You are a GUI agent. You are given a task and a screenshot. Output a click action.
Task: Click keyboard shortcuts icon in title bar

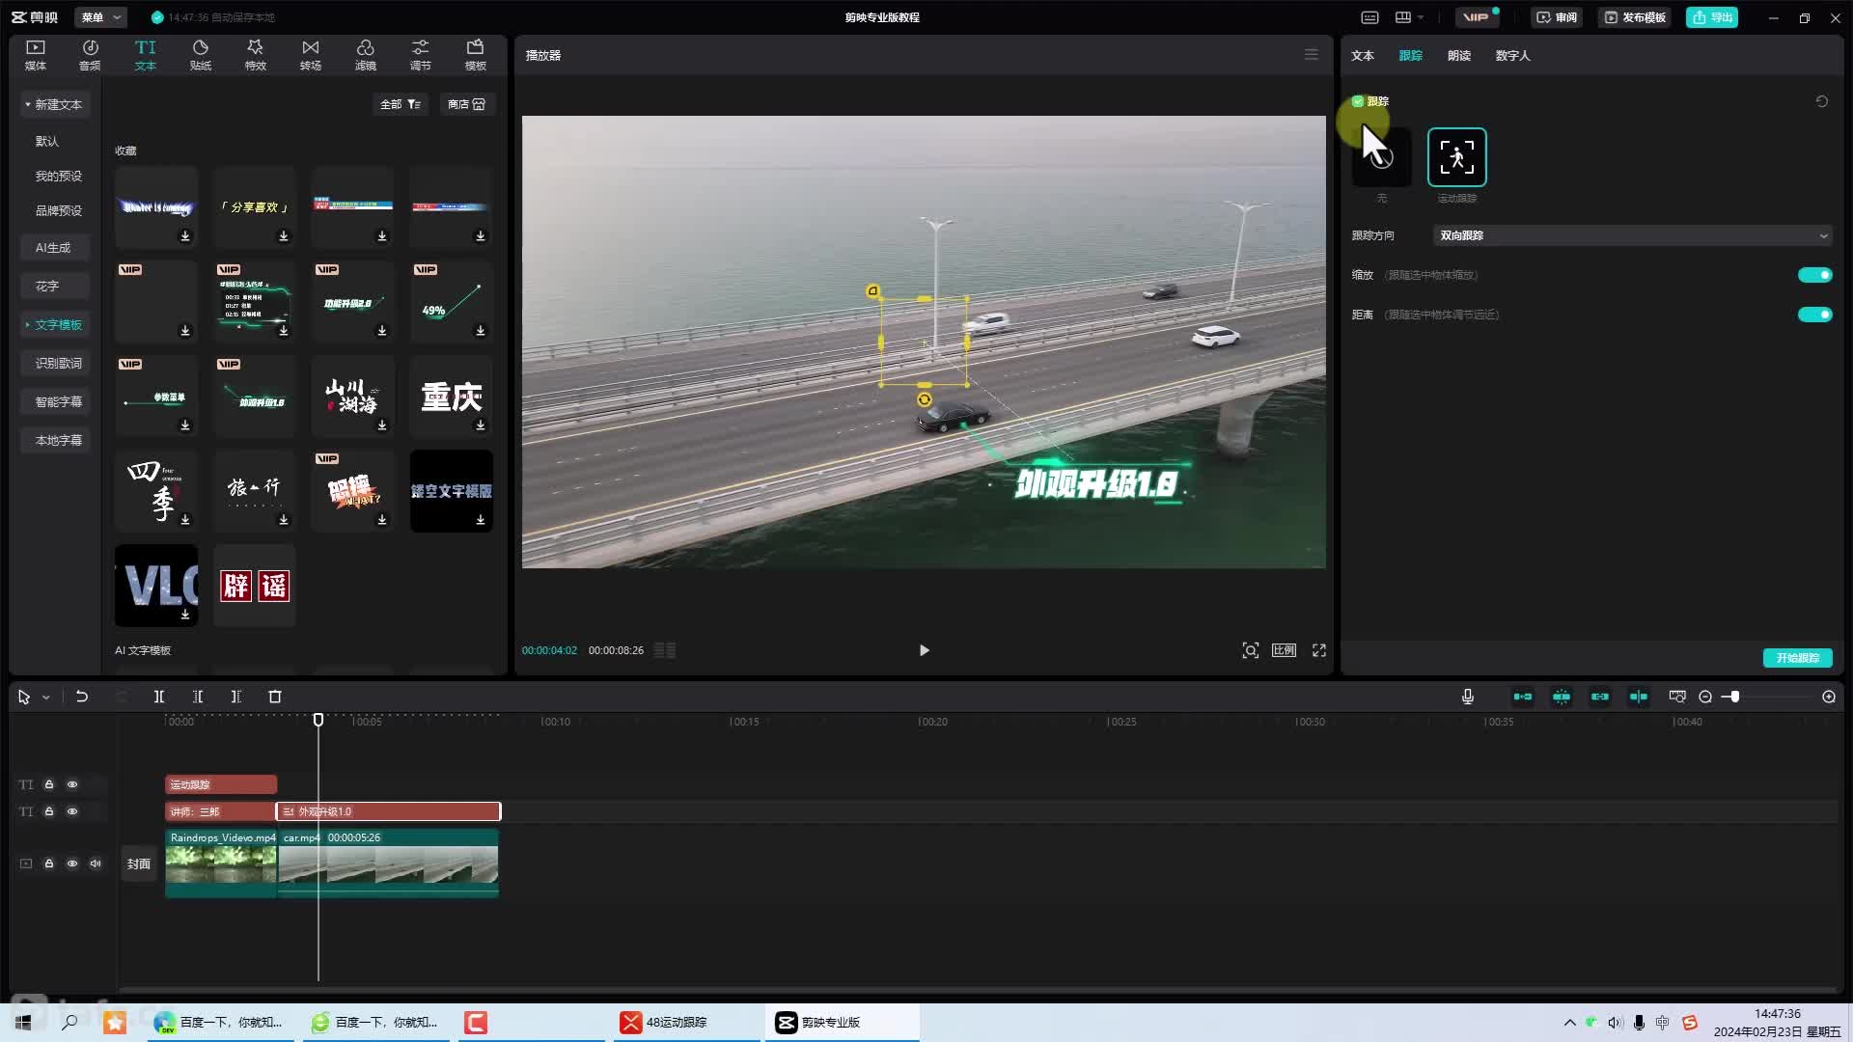pos(1369,17)
